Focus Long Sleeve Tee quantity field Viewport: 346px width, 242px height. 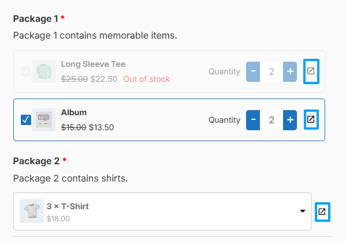tap(271, 71)
